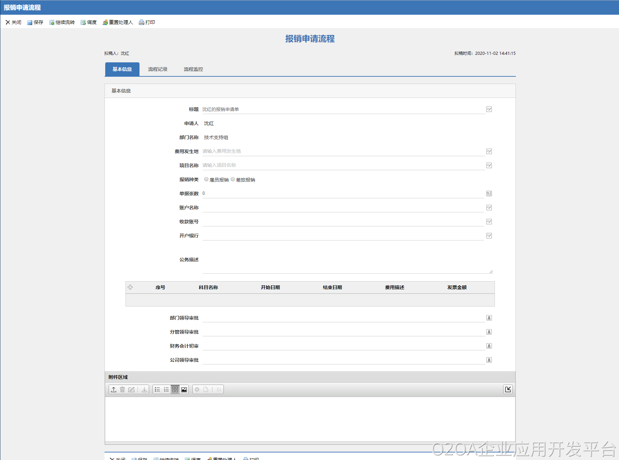Click the 附件区域 section header

coord(310,377)
